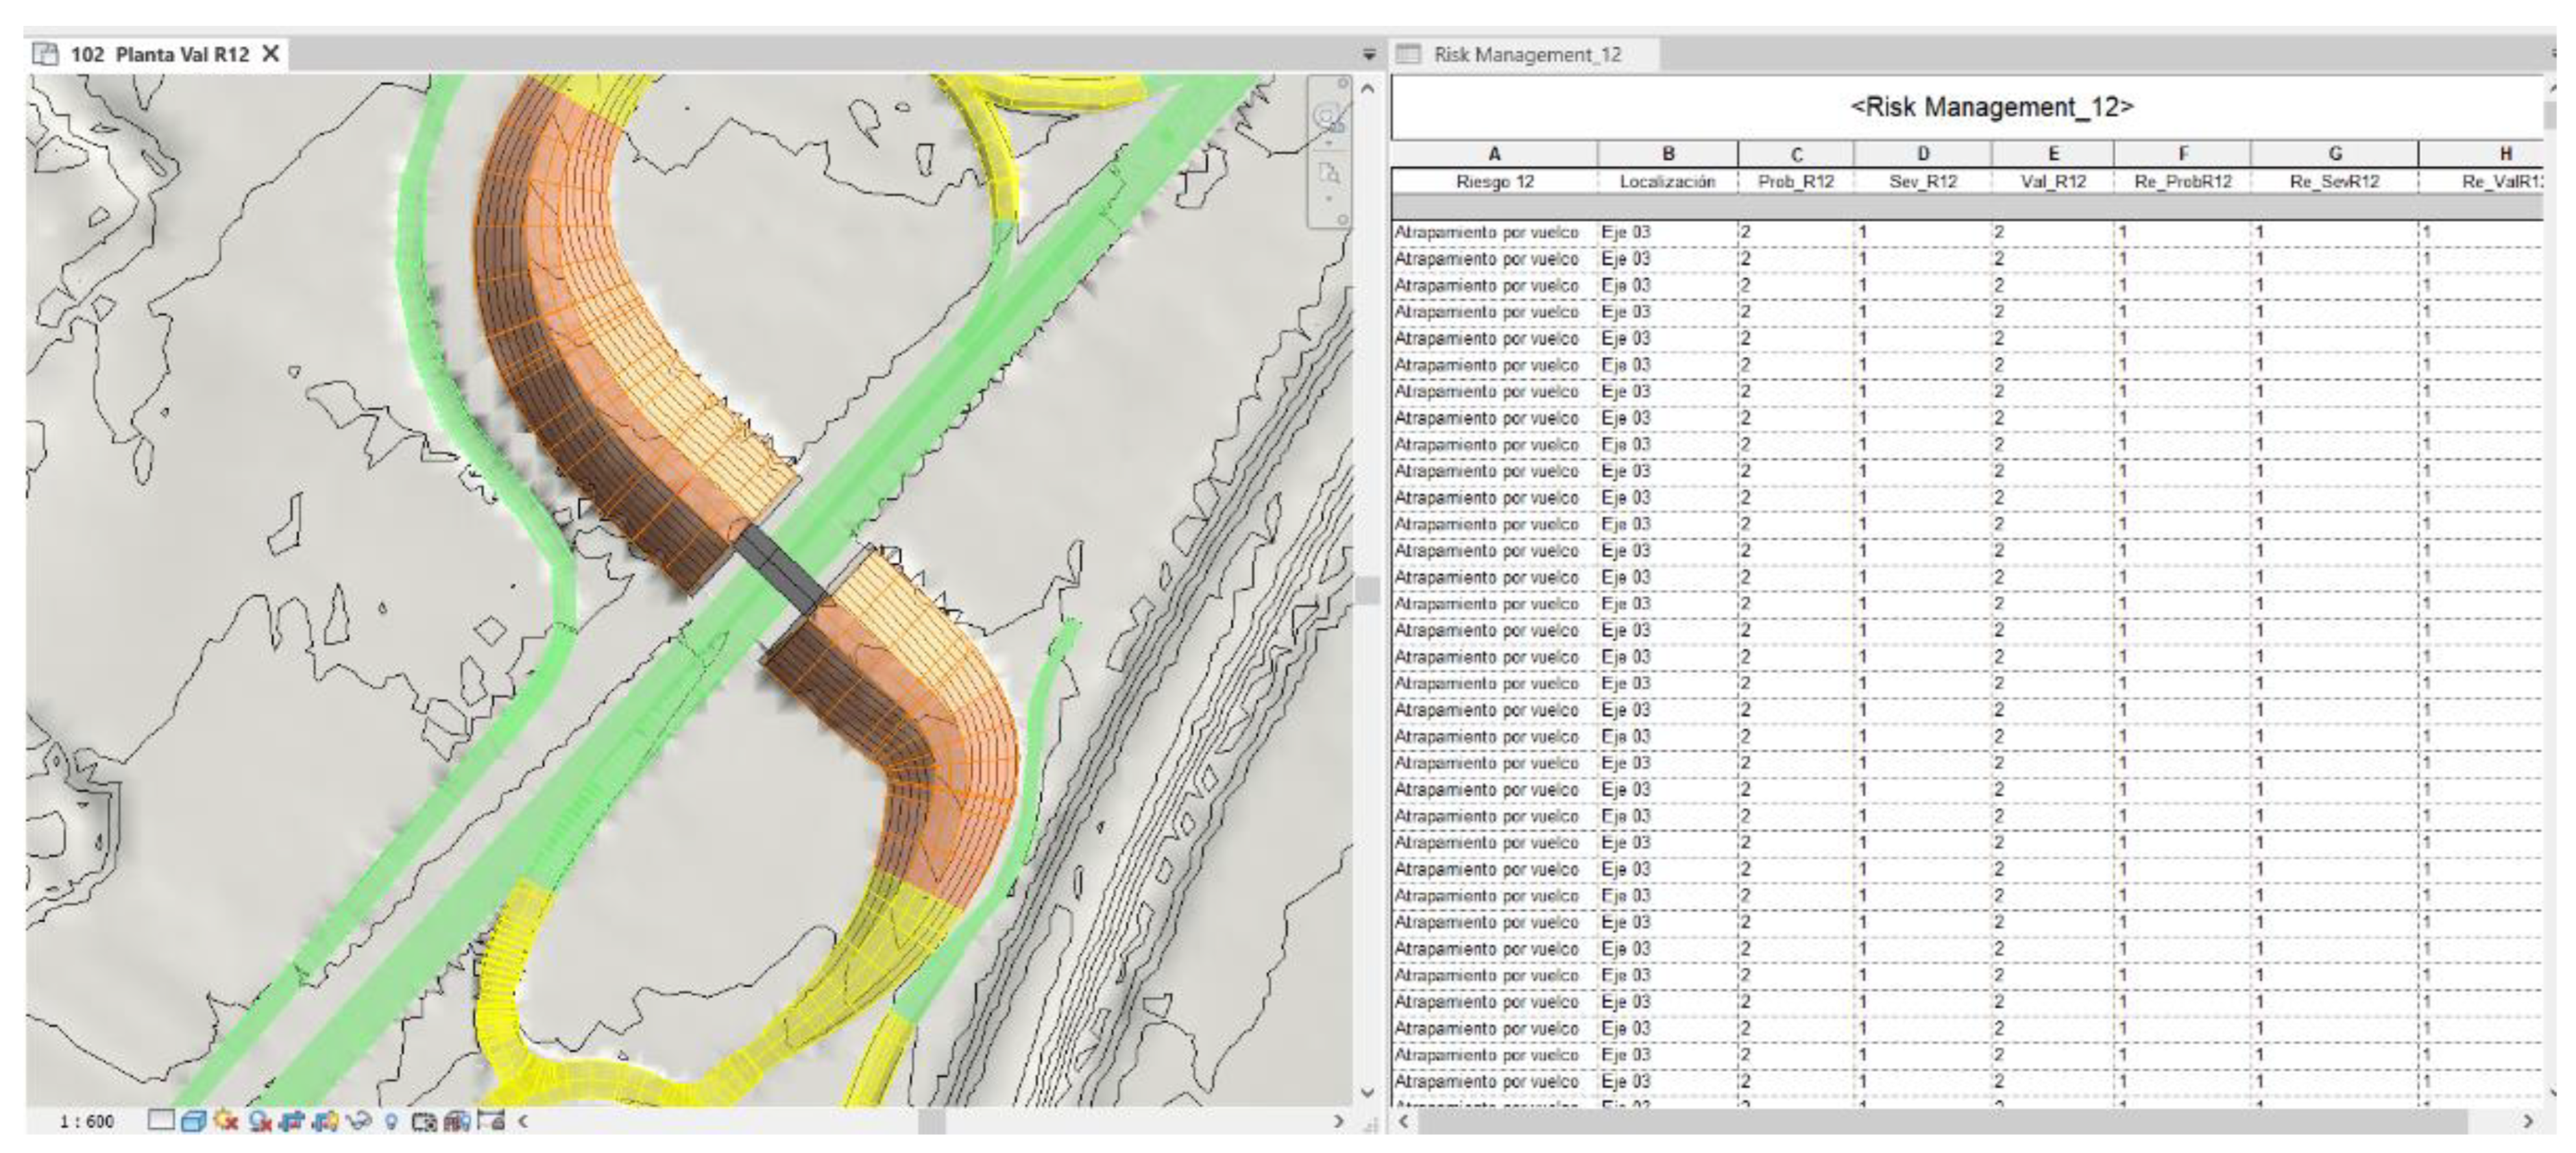This screenshot has height=1153, width=2576.
Task: Collapse view control bar with left chevron
Action: [x=523, y=1121]
